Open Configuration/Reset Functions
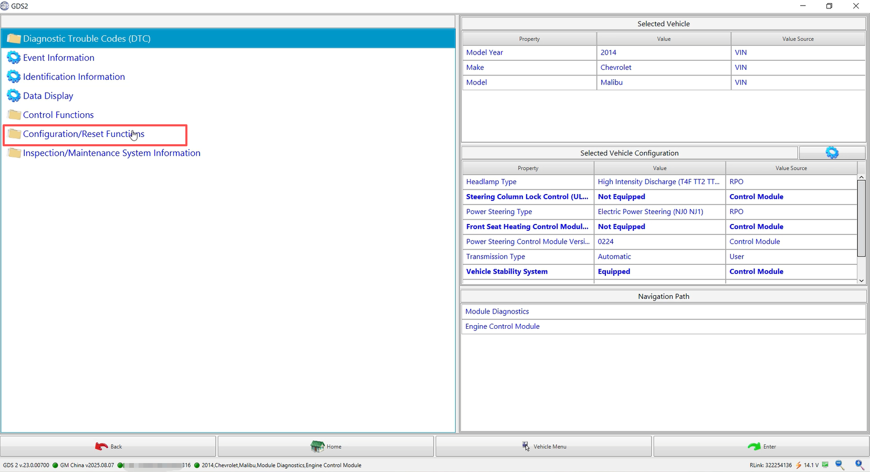 [83, 134]
